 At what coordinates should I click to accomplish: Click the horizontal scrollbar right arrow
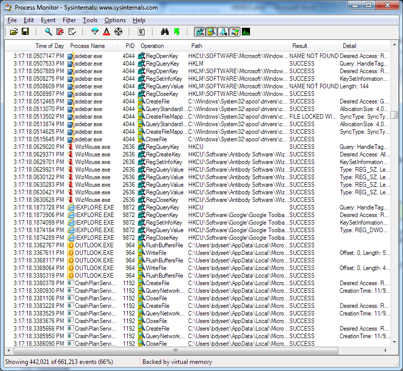coord(385,350)
